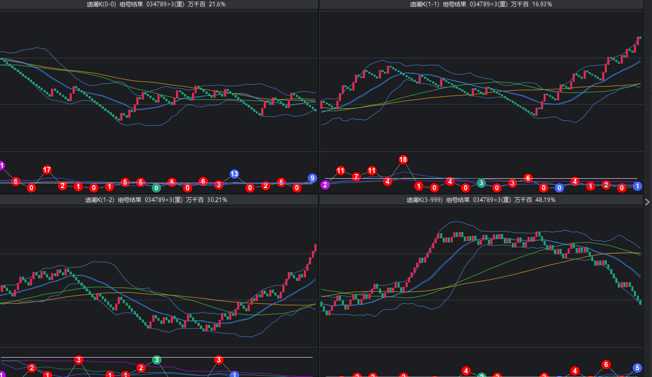Select the 遗漏K(1-1) chart title bar

click(x=481, y=4)
